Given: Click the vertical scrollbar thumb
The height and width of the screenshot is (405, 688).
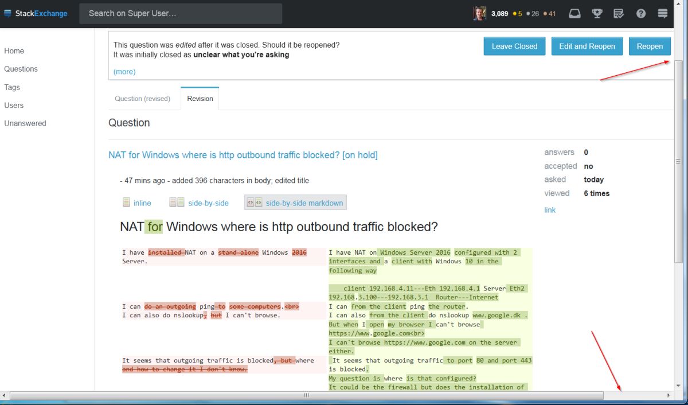Looking at the screenshot, I should (679, 161).
